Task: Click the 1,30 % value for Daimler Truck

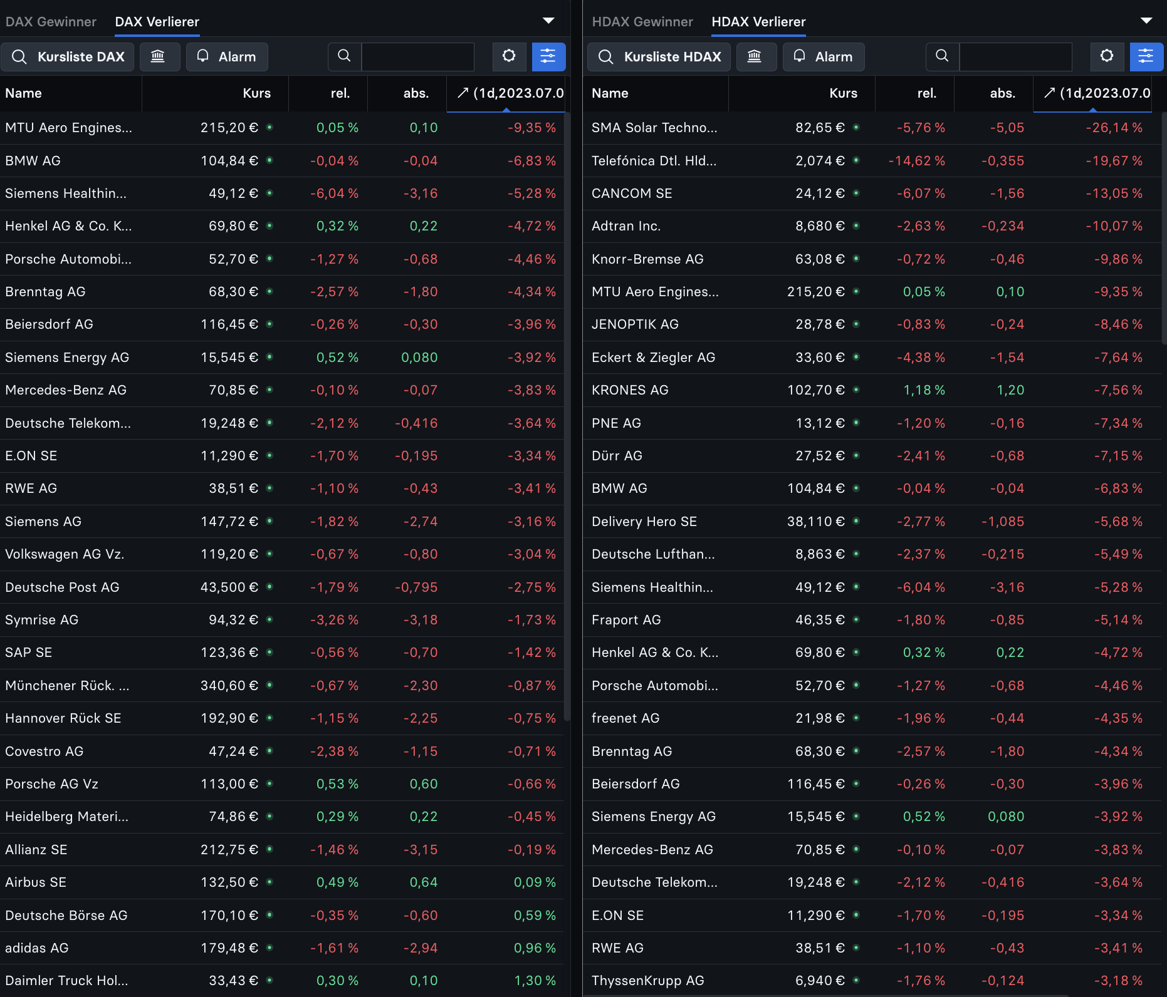Action: pos(535,981)
